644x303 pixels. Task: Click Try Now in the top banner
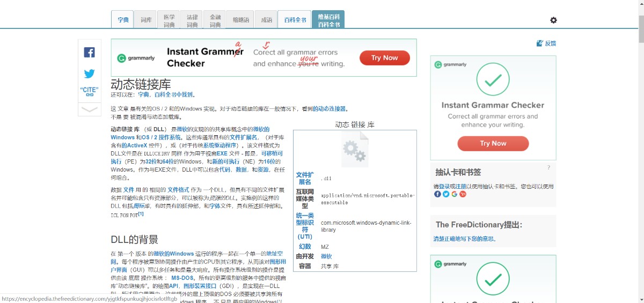[384, 58]
